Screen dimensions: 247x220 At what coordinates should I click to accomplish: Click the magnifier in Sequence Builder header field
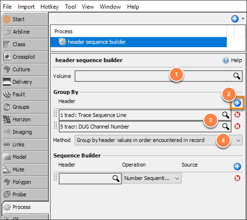pyautogui.click(x=116, y=178)
